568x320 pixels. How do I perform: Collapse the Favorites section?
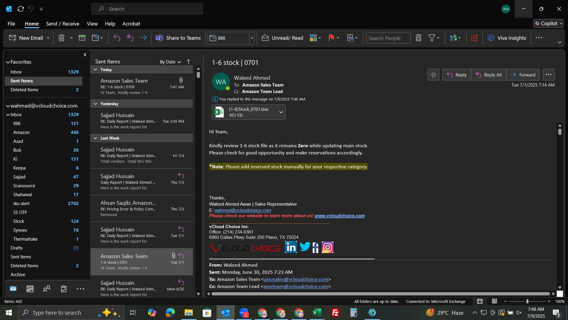(x=8, y=62)
